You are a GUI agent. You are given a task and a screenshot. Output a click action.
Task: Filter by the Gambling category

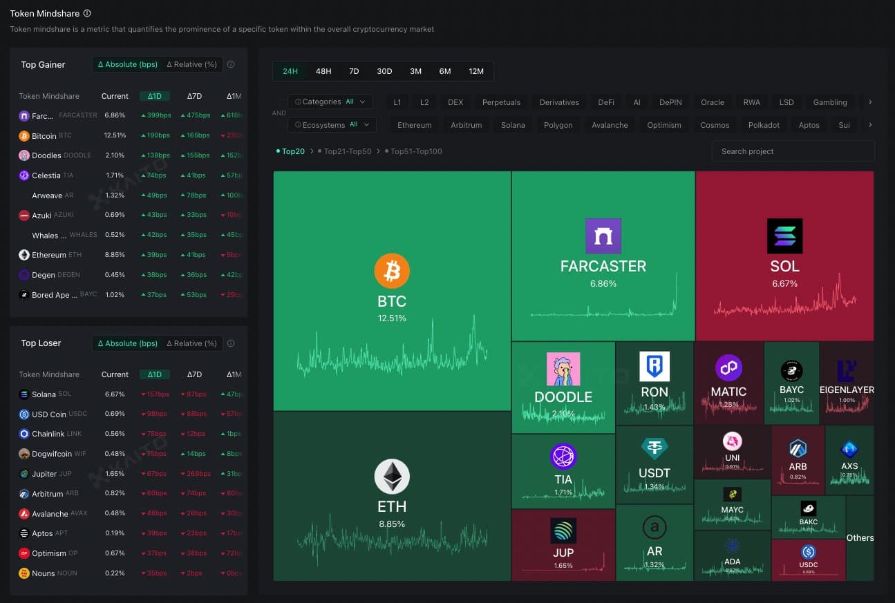click(830, 102)
